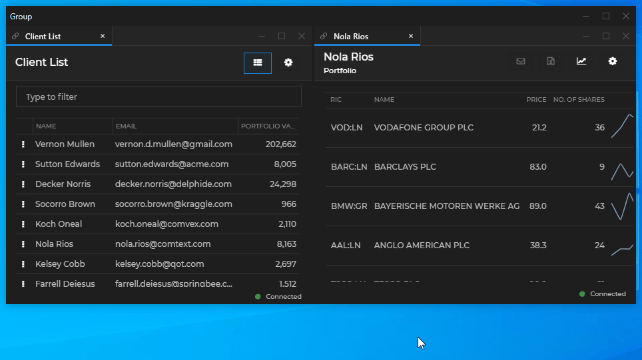This screenshot has width=642, height=360.
Task: Select the Koch Oneal client row
Action: click(59, 224)
